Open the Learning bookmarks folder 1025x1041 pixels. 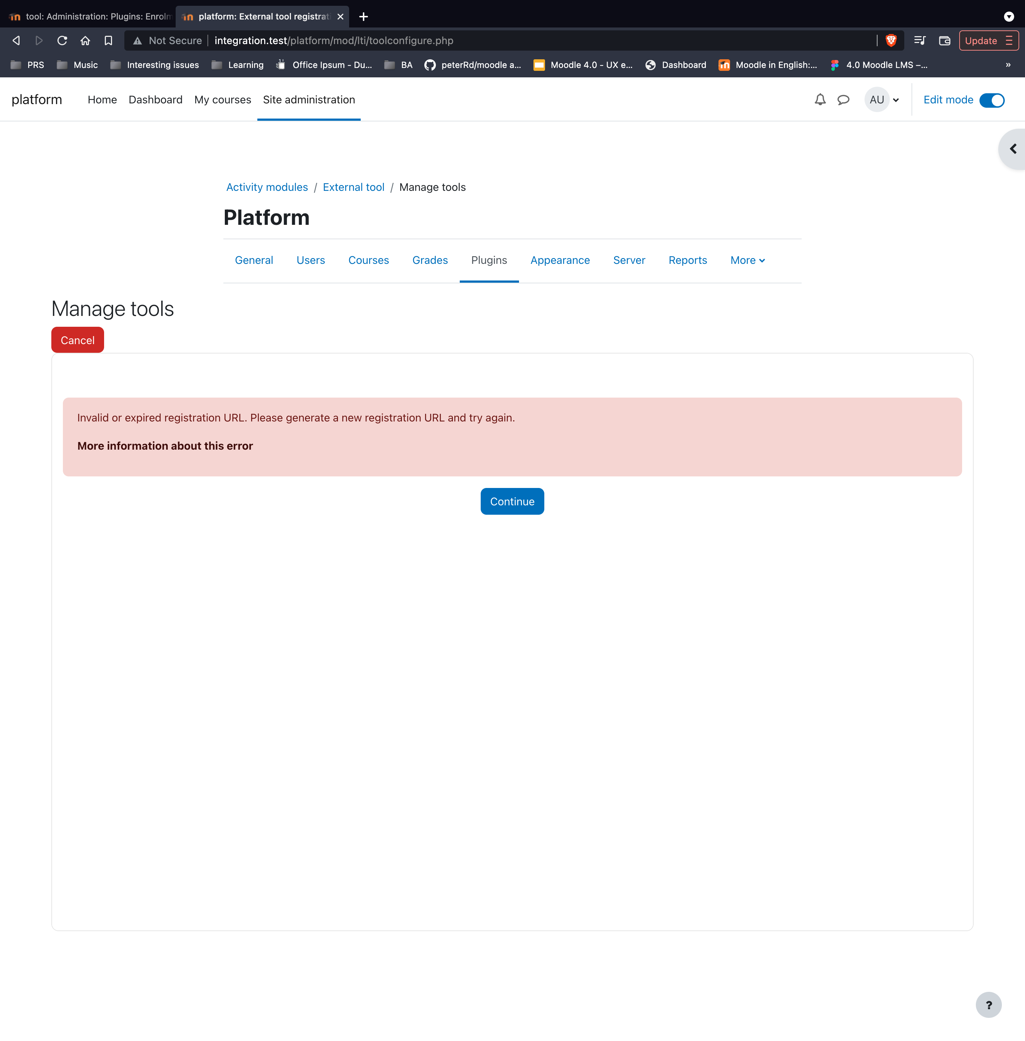237,65
